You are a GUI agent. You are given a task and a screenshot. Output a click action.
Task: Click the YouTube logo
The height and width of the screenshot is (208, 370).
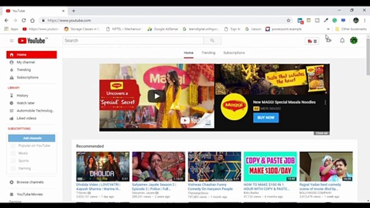(x=32, y=41)
